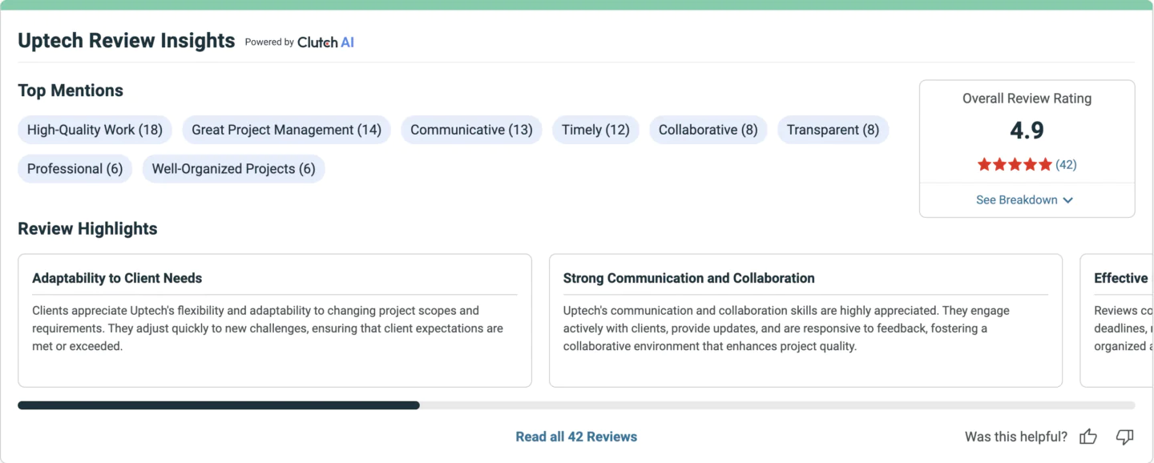This screenshot has height=463, width=1154.
Task: Click the (42) review count link
Action: (x=1066, y=165)
